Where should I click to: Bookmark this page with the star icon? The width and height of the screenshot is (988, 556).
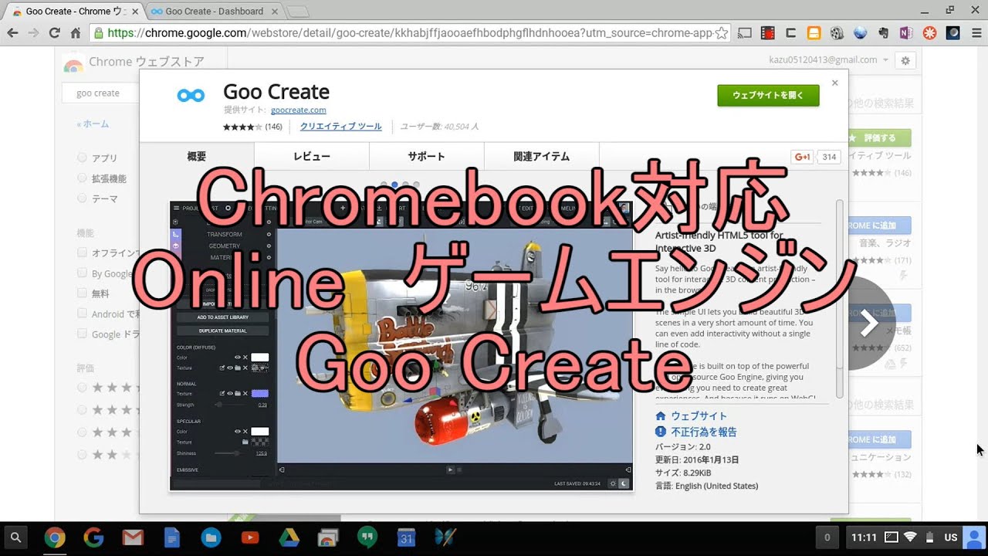point(721,33)
